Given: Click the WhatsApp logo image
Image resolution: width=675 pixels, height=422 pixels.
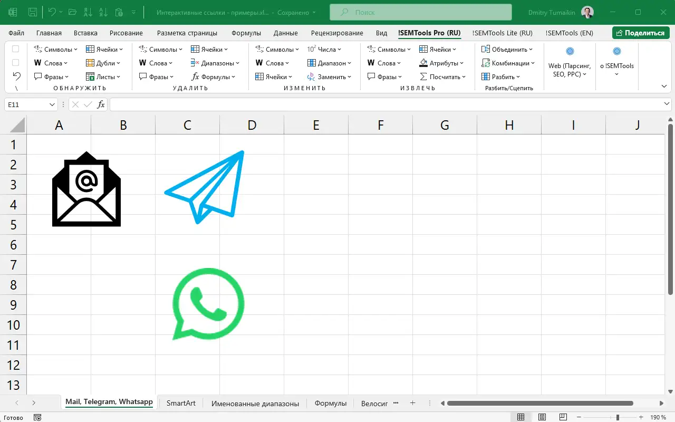Looking at the screenshot, I should pyautogui.click(x=209, y=304).
